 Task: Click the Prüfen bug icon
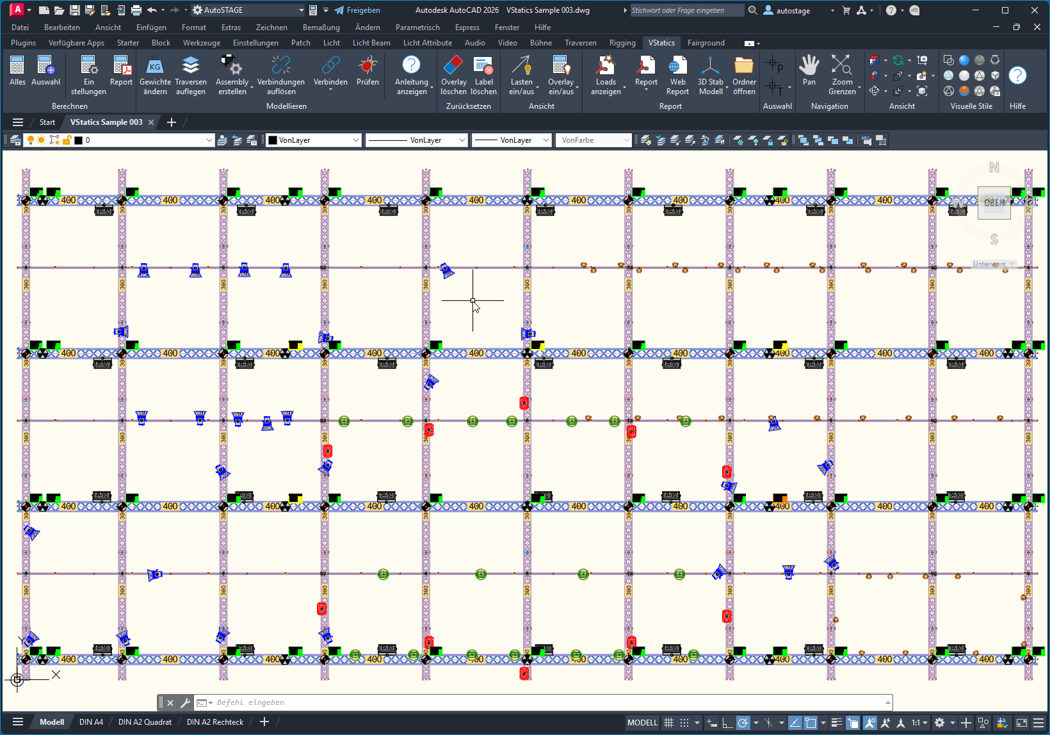pyautogui.click(x=367, y=66)
